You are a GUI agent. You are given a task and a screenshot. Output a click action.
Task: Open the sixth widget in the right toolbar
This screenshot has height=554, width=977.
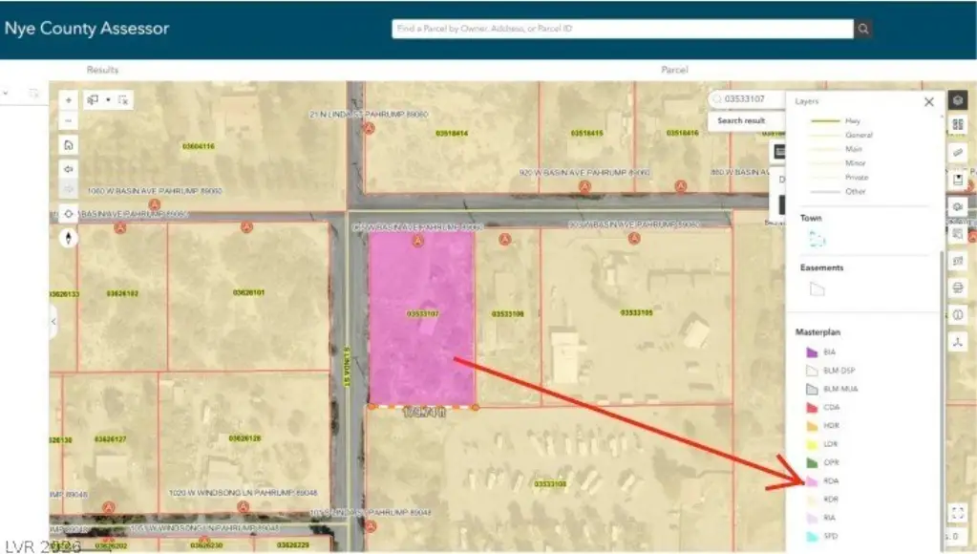click(958, 234)
